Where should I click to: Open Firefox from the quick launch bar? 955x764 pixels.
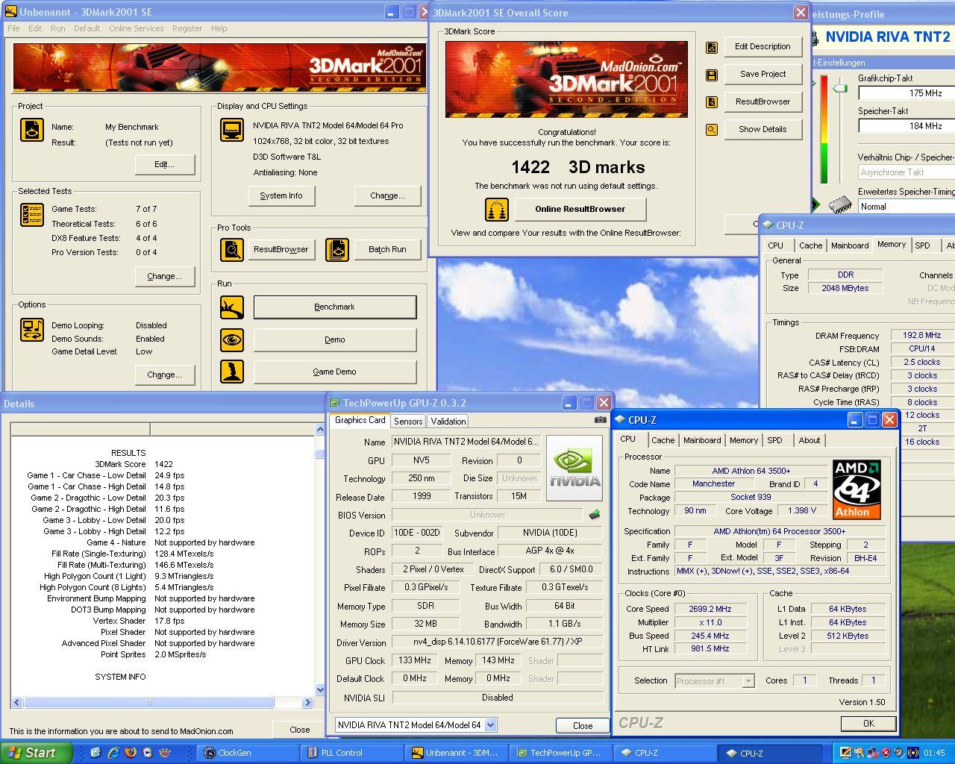pyautogui.click(x=131, y=753)
